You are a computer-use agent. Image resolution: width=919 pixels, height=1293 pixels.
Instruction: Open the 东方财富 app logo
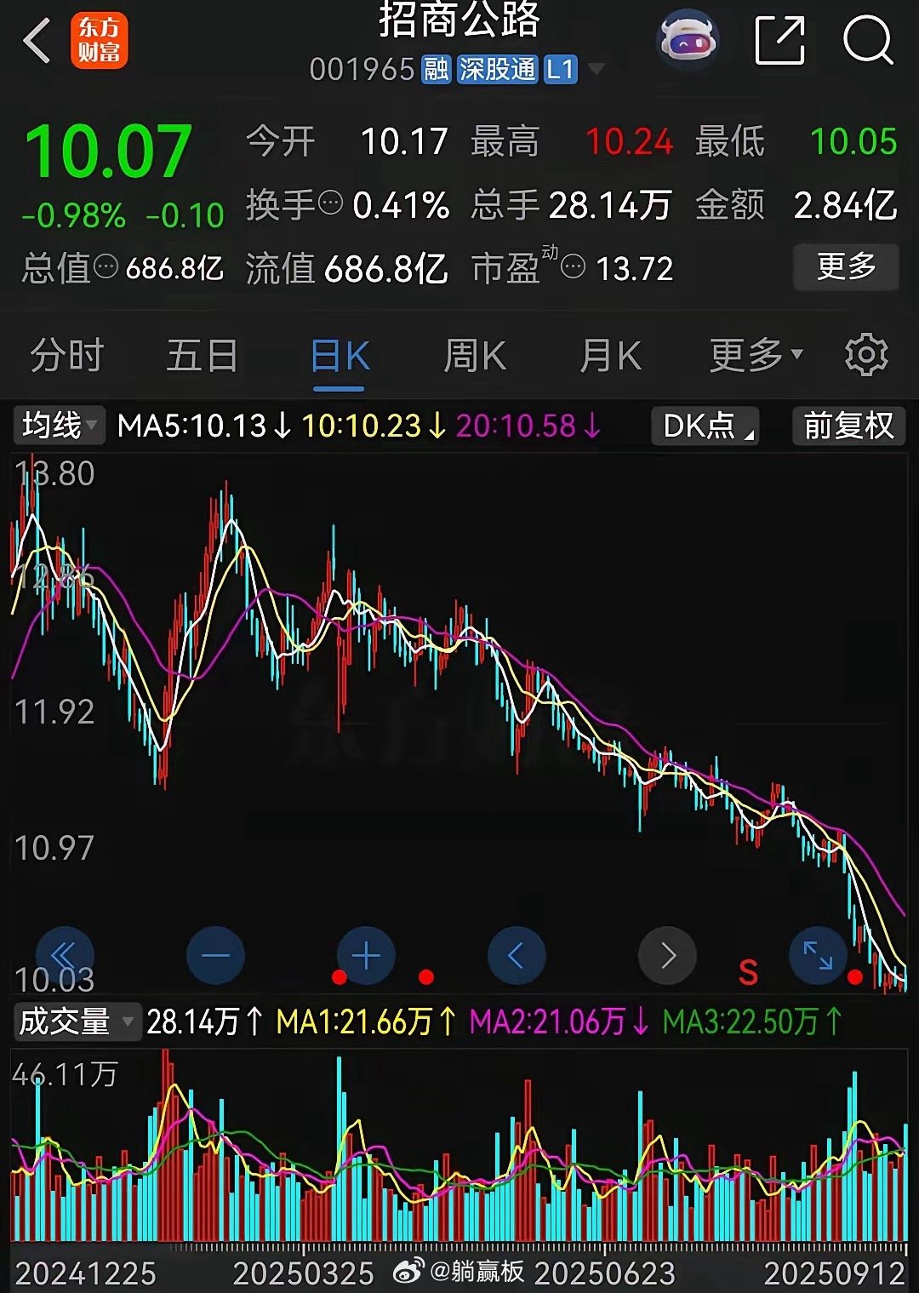coord(99,40)
